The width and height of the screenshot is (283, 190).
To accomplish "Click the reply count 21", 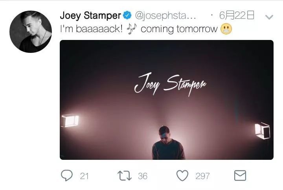I will click(84, 176).
